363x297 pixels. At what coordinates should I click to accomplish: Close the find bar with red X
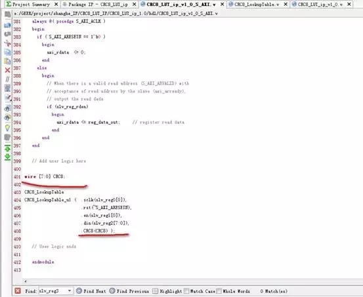[x=18, y=291]
